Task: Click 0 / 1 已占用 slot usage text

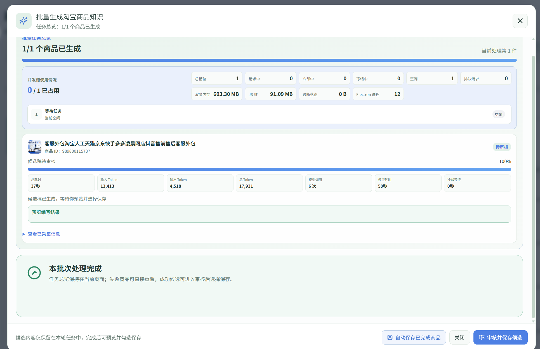Action: [x=43, y=91]
